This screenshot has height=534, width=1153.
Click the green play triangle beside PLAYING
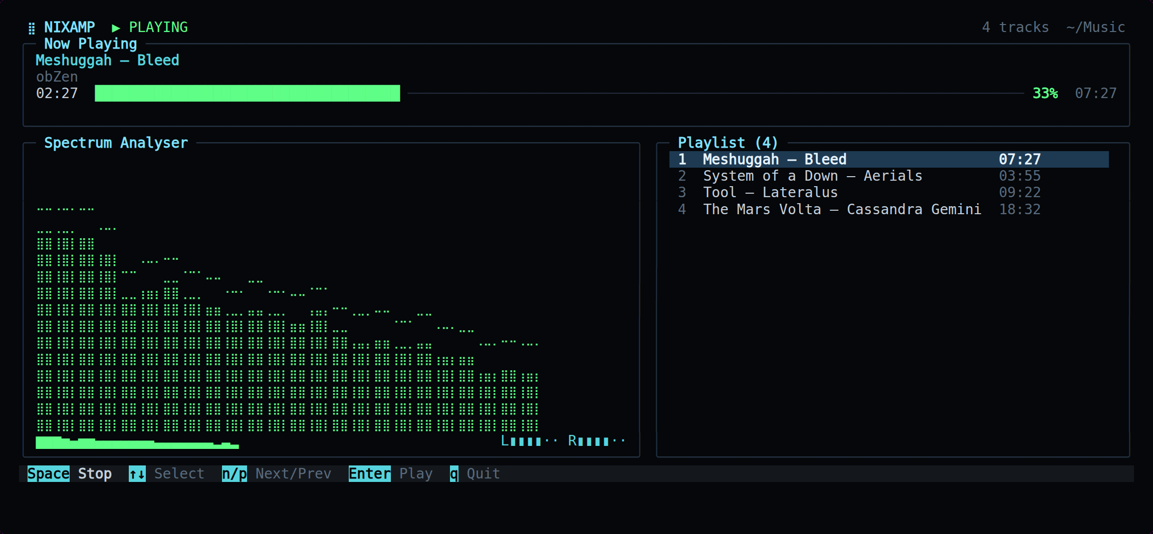coord(116,28)
